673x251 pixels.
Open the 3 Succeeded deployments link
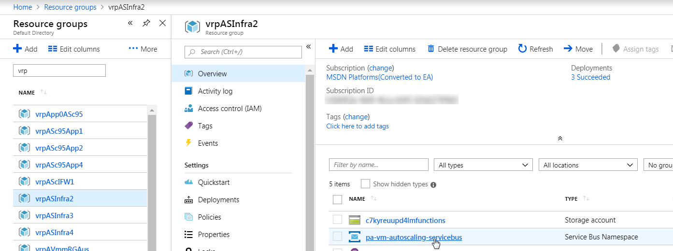click(590, 77)
